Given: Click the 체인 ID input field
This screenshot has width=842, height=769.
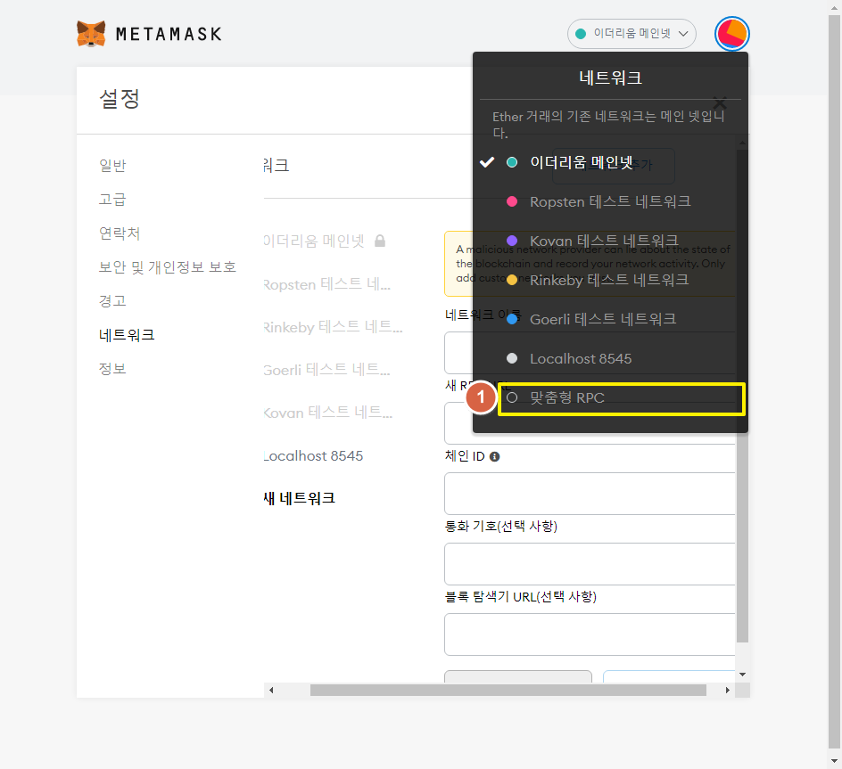Looking at the screenshot, I should (590, 494).
